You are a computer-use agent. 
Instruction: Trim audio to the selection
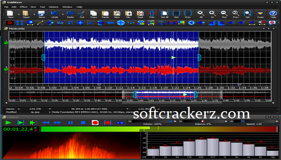coord(152,14)
